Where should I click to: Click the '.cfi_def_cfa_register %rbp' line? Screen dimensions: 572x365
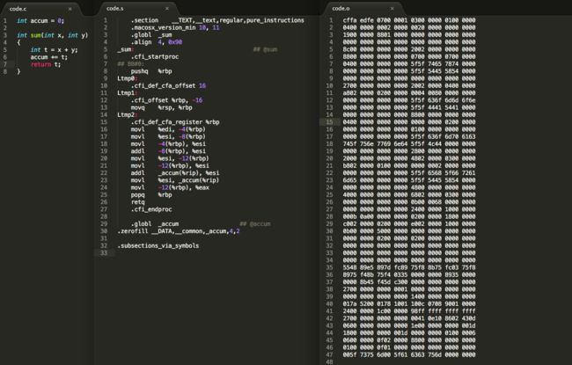pos(175,122)
